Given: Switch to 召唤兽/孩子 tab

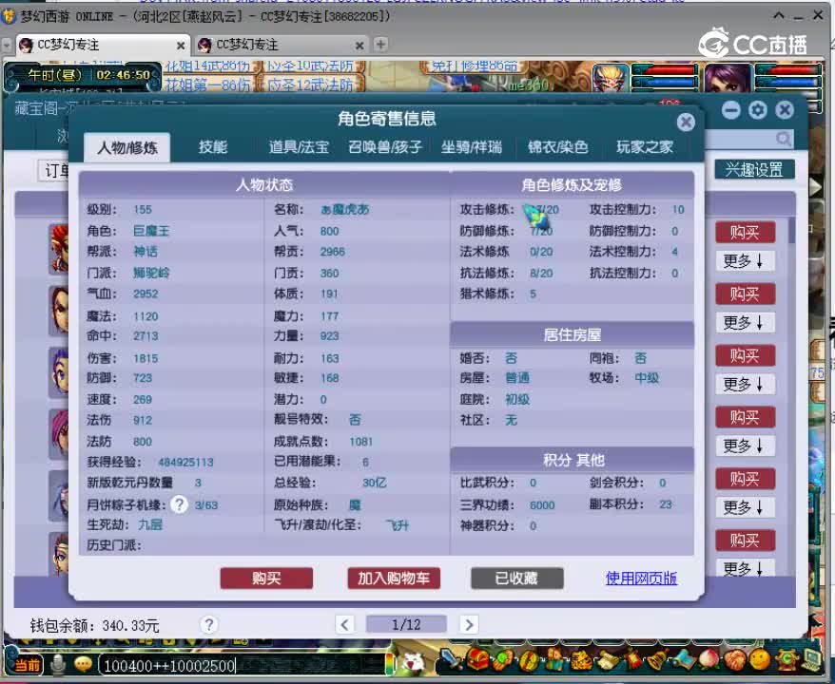Looking at the screenshot, I should pos(385,147).
